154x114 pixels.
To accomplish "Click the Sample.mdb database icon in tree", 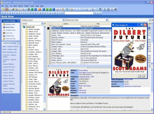I will pyautogui.click(x=24, y=27).
